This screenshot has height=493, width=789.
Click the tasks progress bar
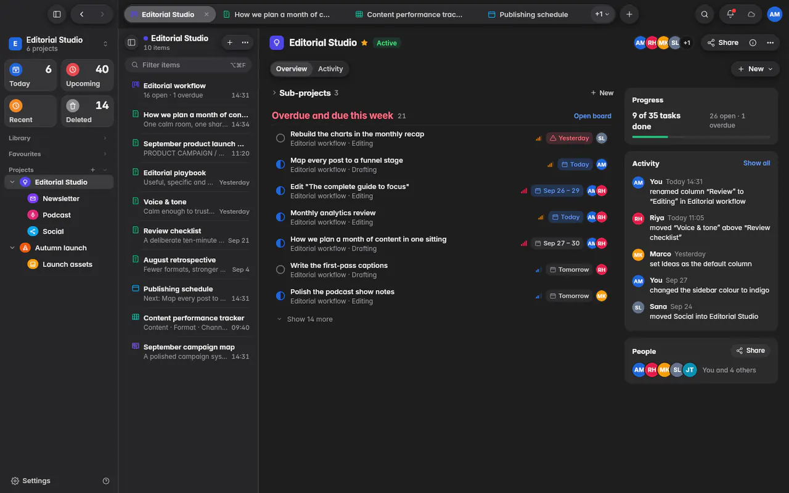(701, 137)
